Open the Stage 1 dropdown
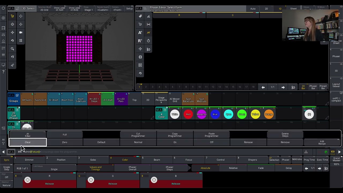Image resolution: width=343 pixels, height=193 pixels. tap(88, 9)
